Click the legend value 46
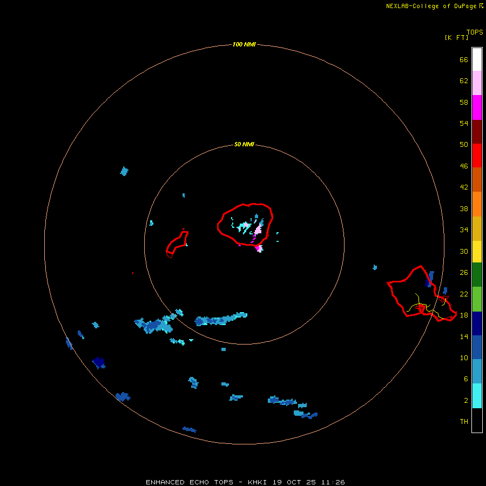Image resolution: width=486 pixels, height=486 pixels. [464, 166]
